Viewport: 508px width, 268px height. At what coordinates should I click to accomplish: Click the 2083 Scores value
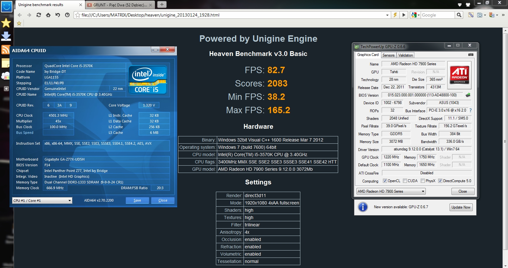coord(277,83)
